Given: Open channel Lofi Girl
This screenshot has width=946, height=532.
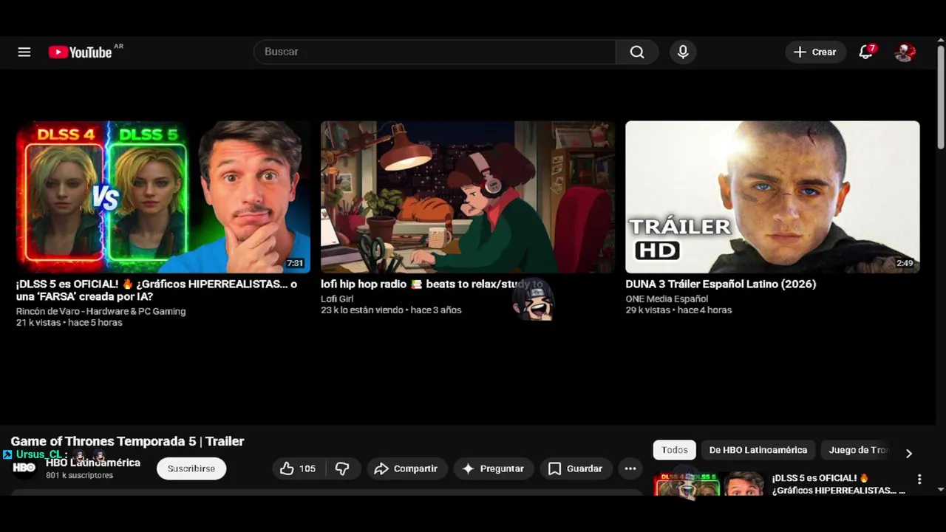Looking at the screenshot, I should 337,299.
